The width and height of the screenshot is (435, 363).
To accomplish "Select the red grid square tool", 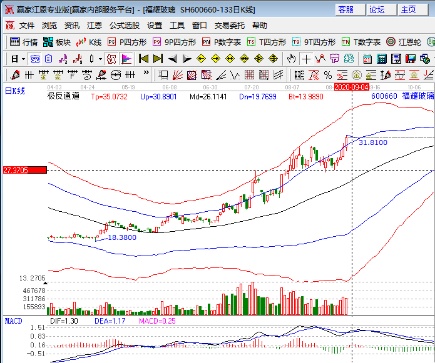I will click(x=249, y=75).
